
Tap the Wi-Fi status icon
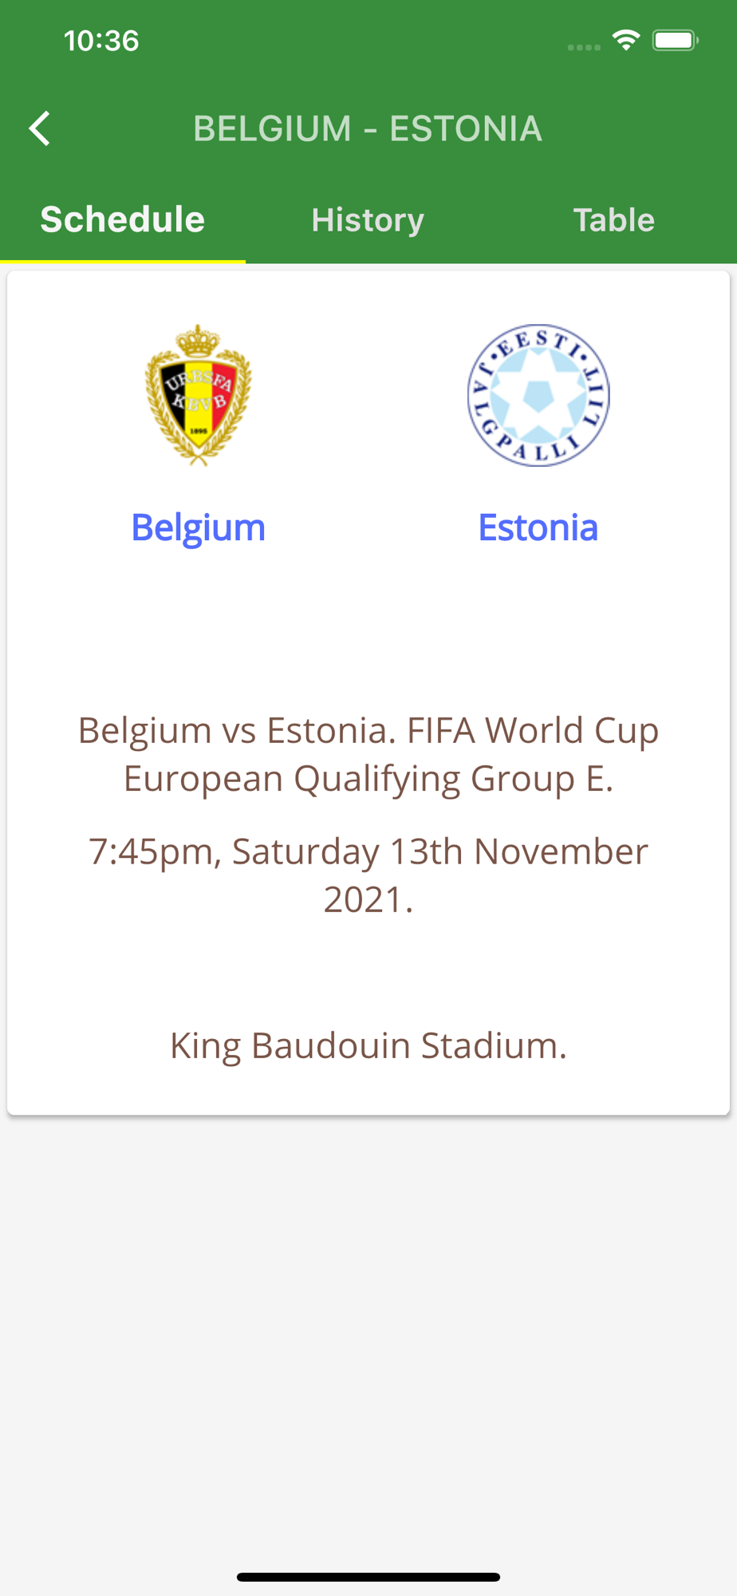point(626,40)
